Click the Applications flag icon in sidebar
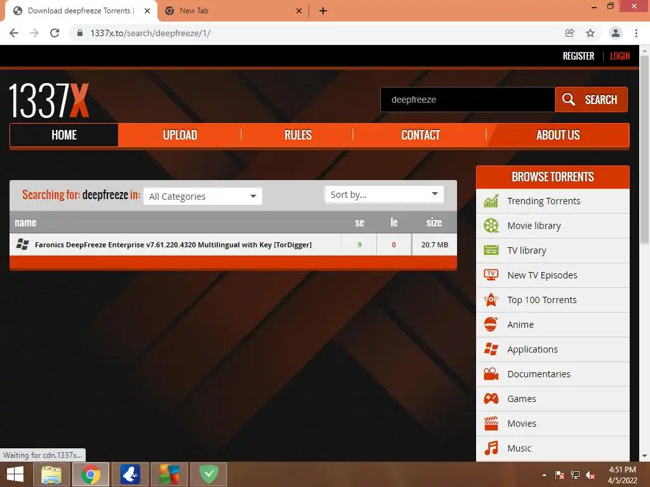 (x=491, y=349)
